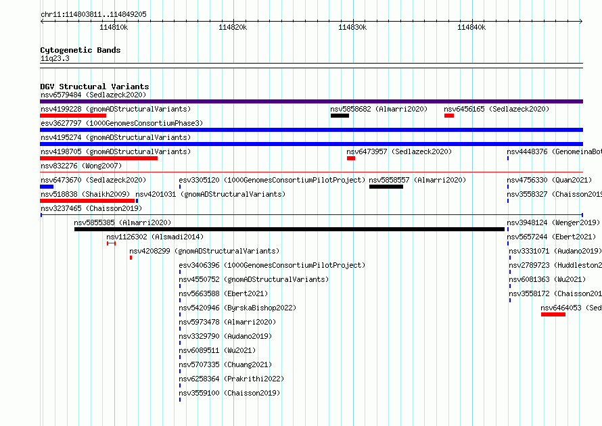This screenshot has height=426, width=602.
Task: Open nsv4199228 (gnomADStructuralVariants) label
Action: pyautogui.click(x=116, y=109)
